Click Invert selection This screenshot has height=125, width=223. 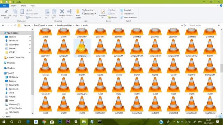coord(129,17)
